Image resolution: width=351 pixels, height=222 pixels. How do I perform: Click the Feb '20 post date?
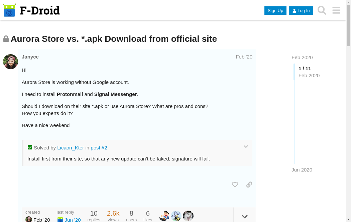[x=244, y=57]
